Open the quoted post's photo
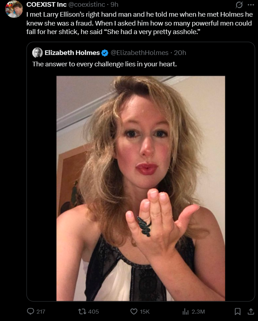Image resolution: width=258 pixels, height=321 pixels. click(141, 188)
